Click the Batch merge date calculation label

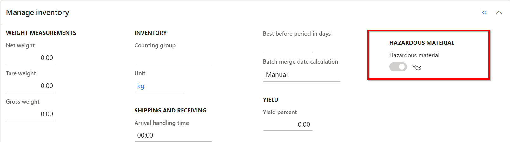(x=300, y=62)
